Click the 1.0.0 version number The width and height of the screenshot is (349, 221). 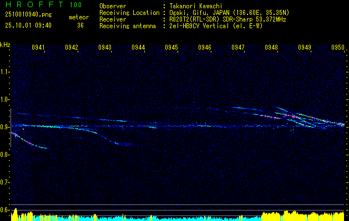click(x=75, y=4)
